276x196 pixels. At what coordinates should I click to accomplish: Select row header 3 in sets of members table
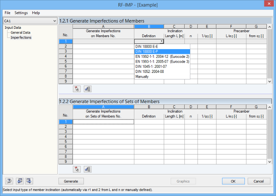click(66, 132)
